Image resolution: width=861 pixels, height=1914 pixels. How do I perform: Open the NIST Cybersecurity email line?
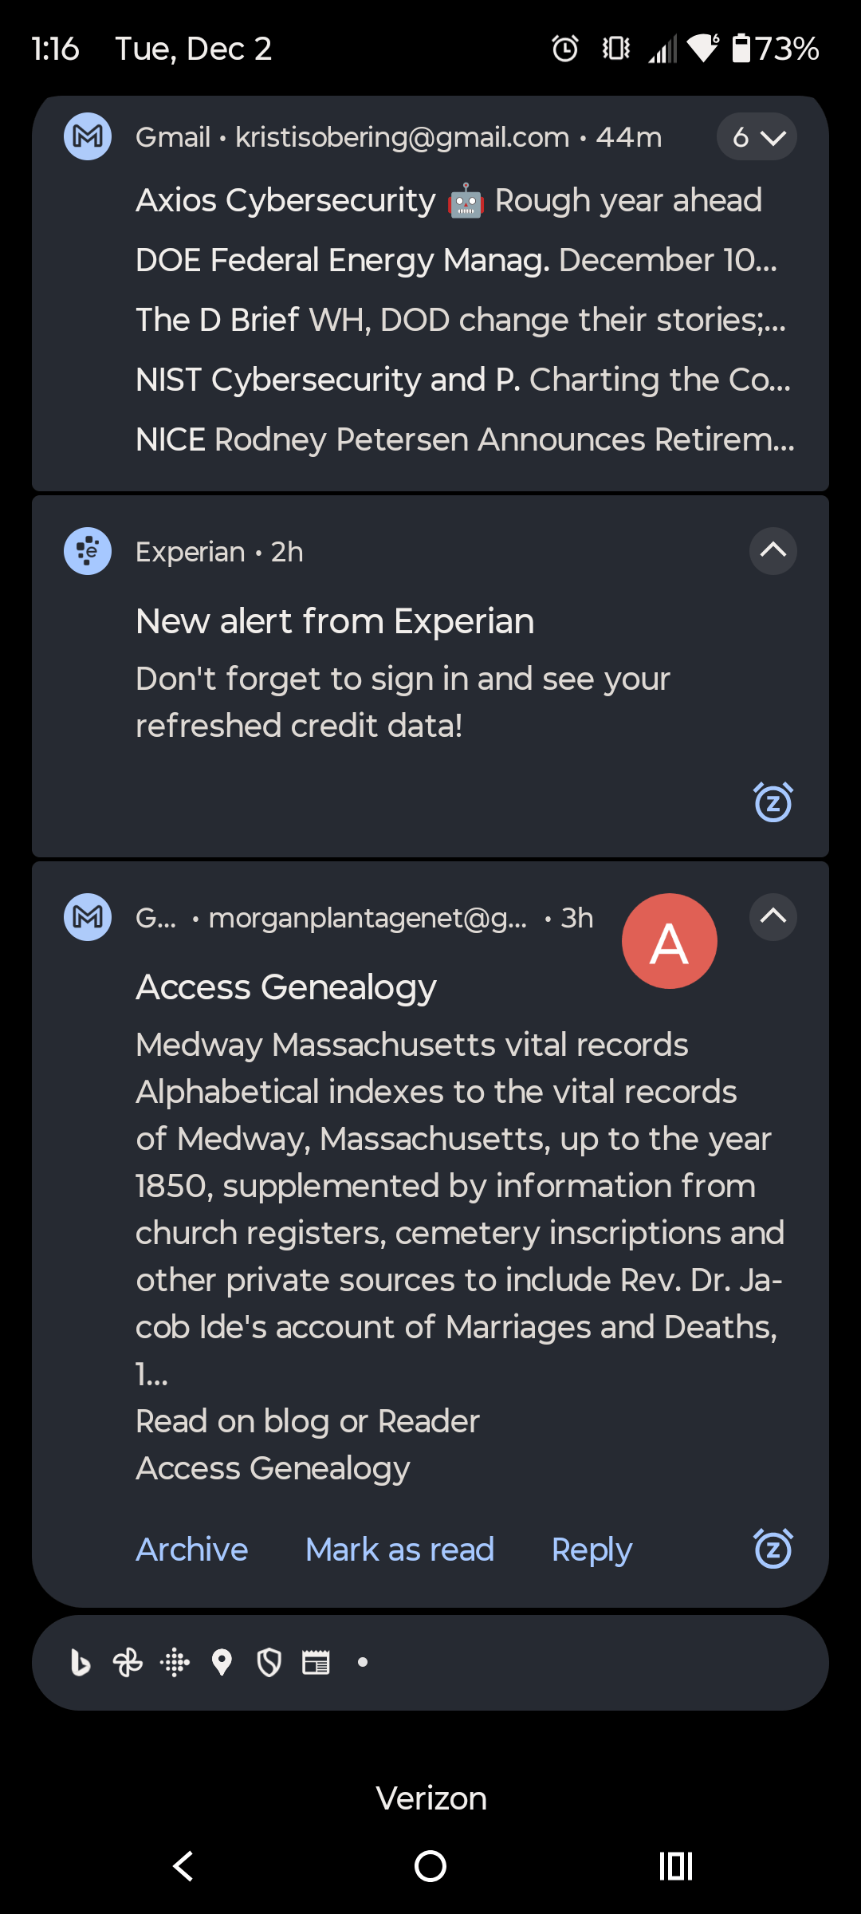tap(462, 380)
